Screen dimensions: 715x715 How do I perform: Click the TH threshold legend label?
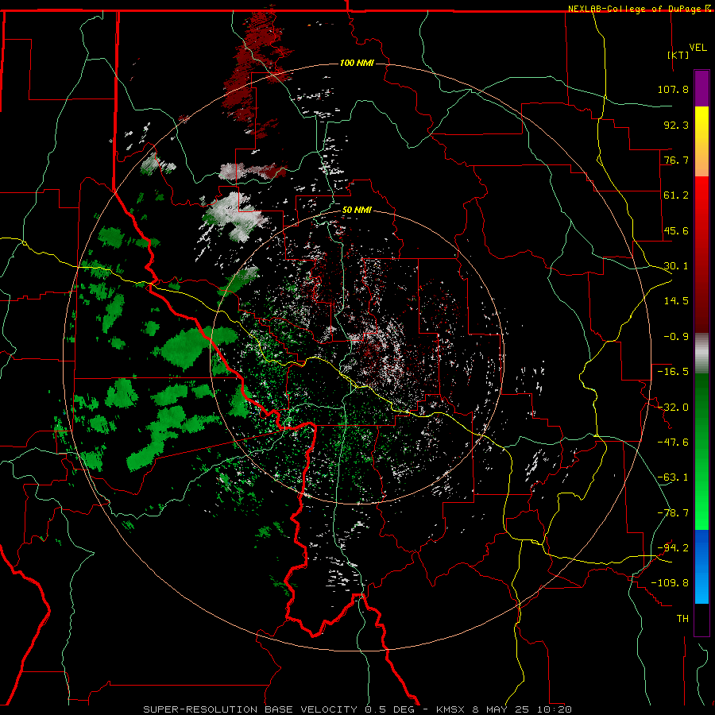click(682, 619)
